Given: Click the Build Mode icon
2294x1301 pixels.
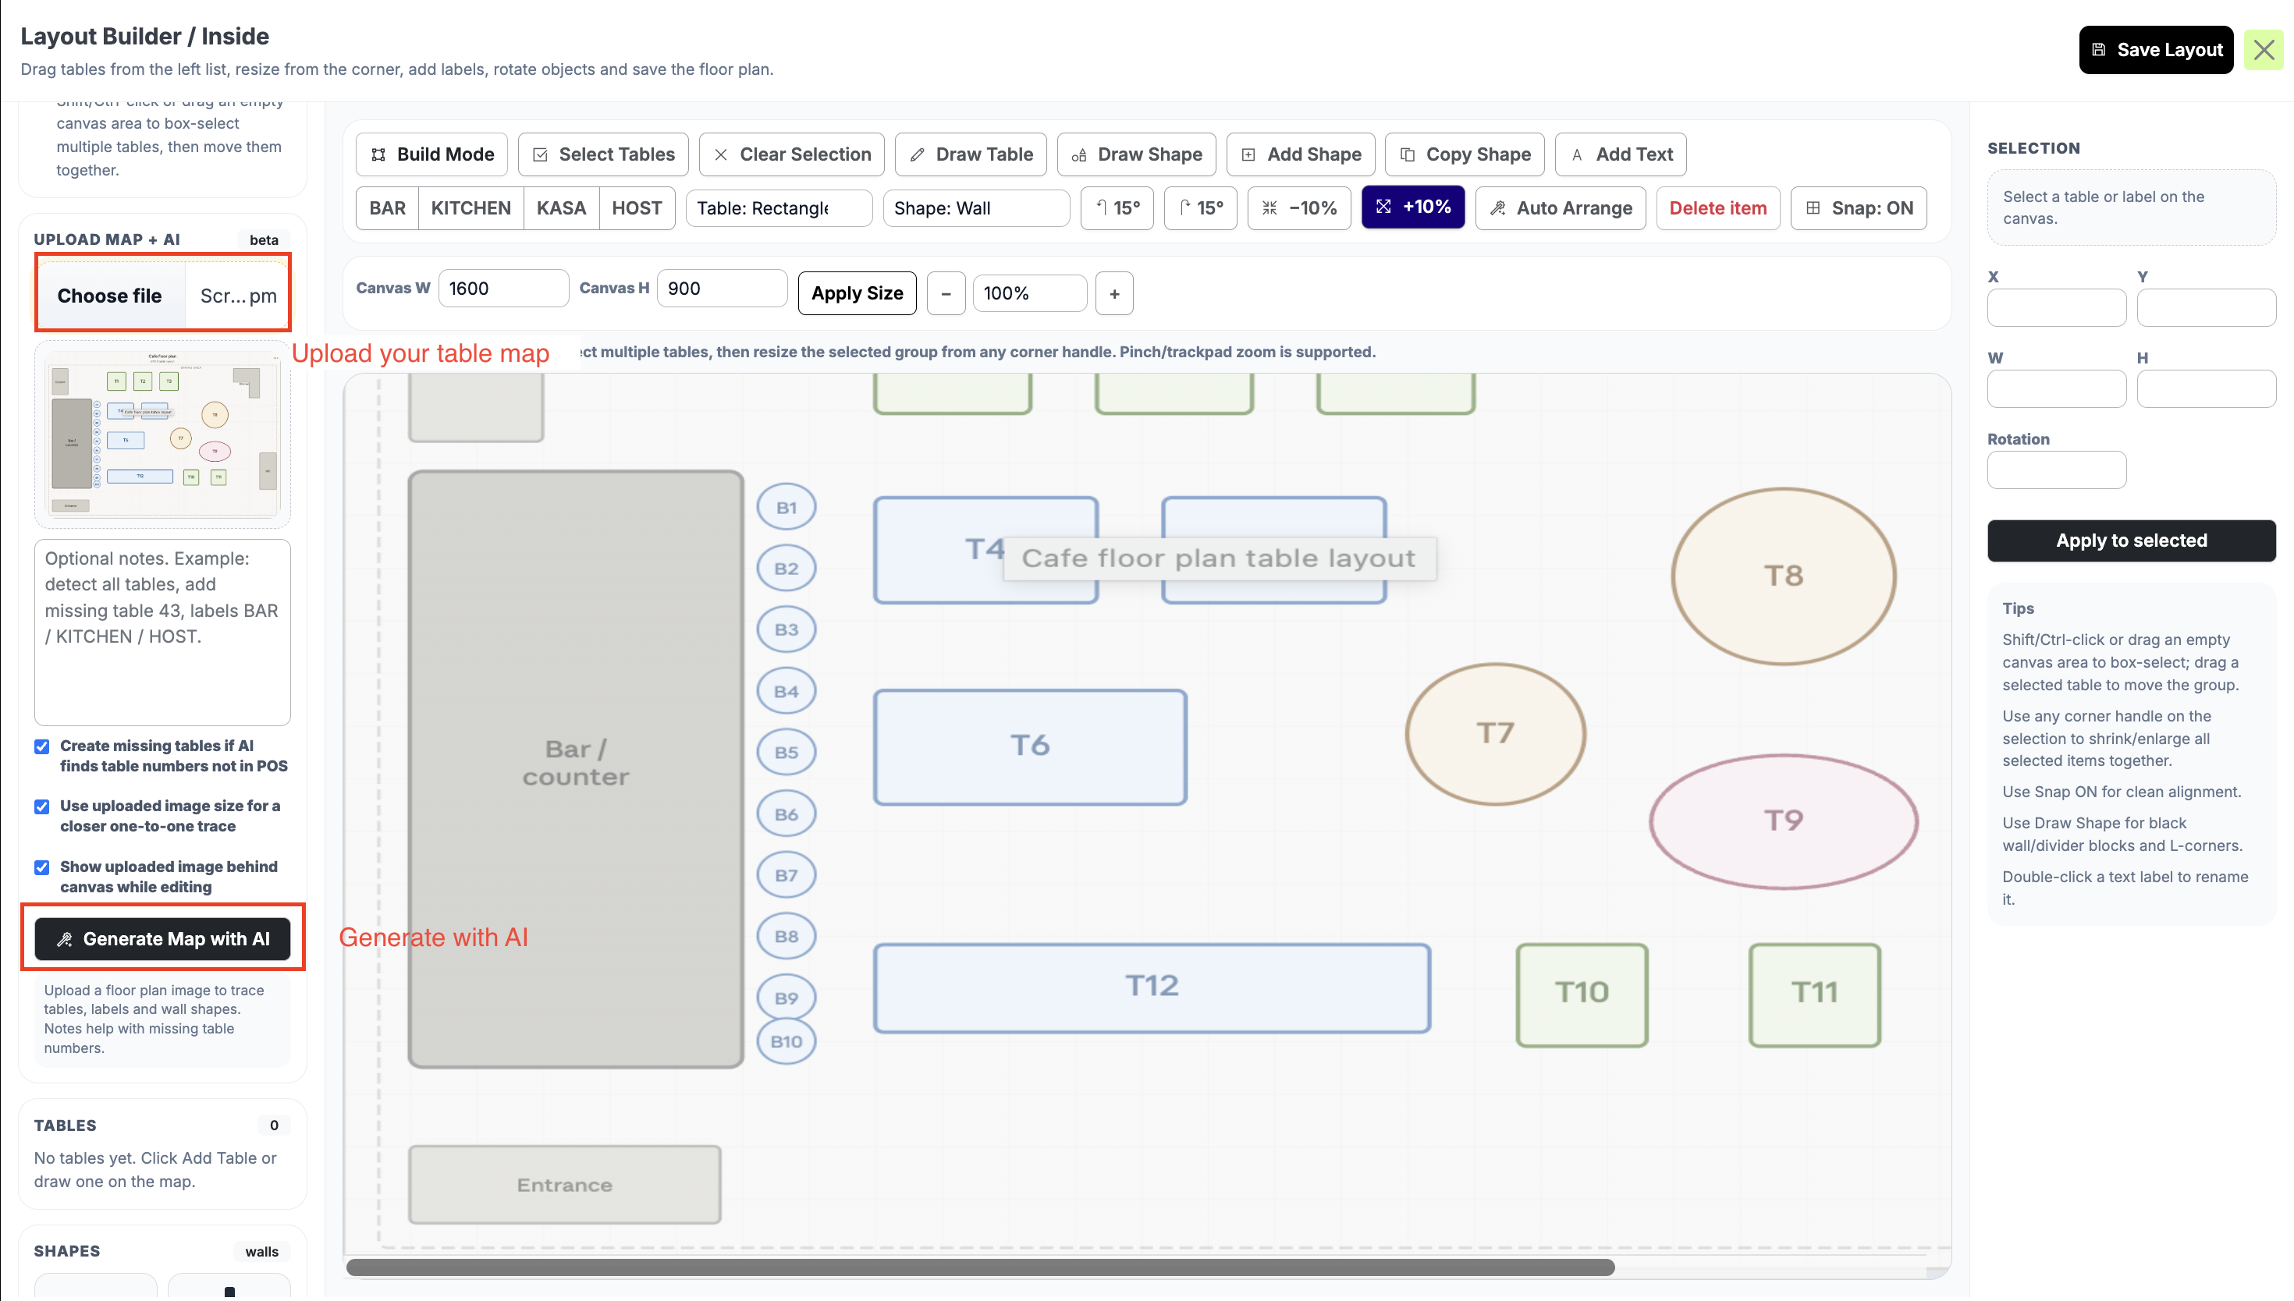Looking at the screenshot, I should (x=379, y=154).
